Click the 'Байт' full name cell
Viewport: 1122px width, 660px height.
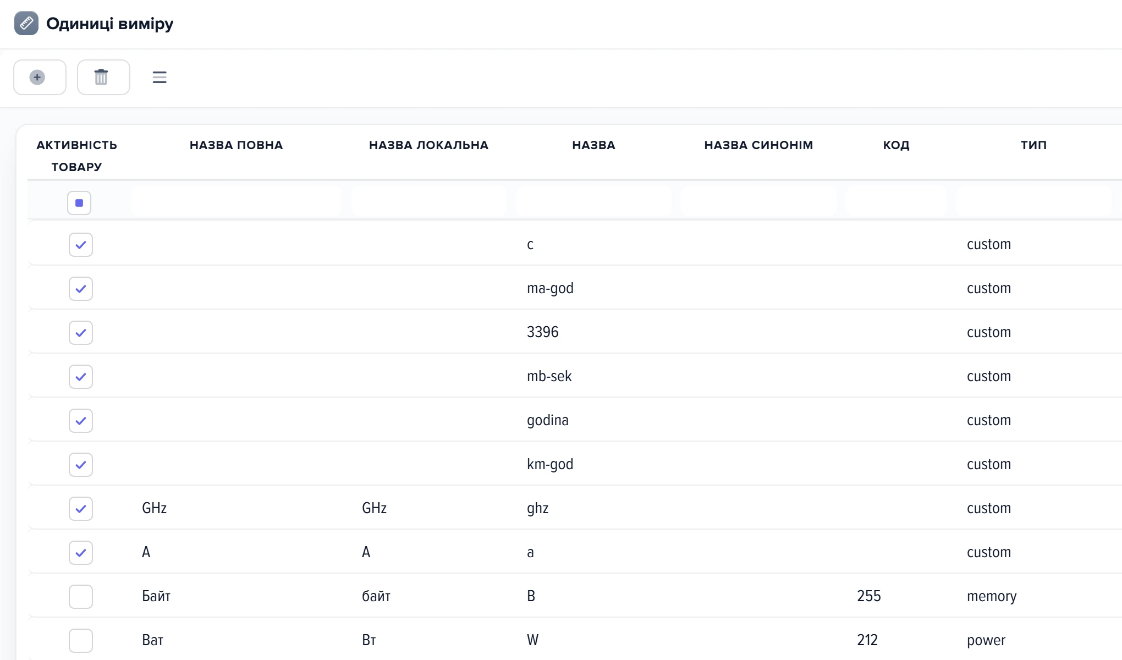click(156, 596)
